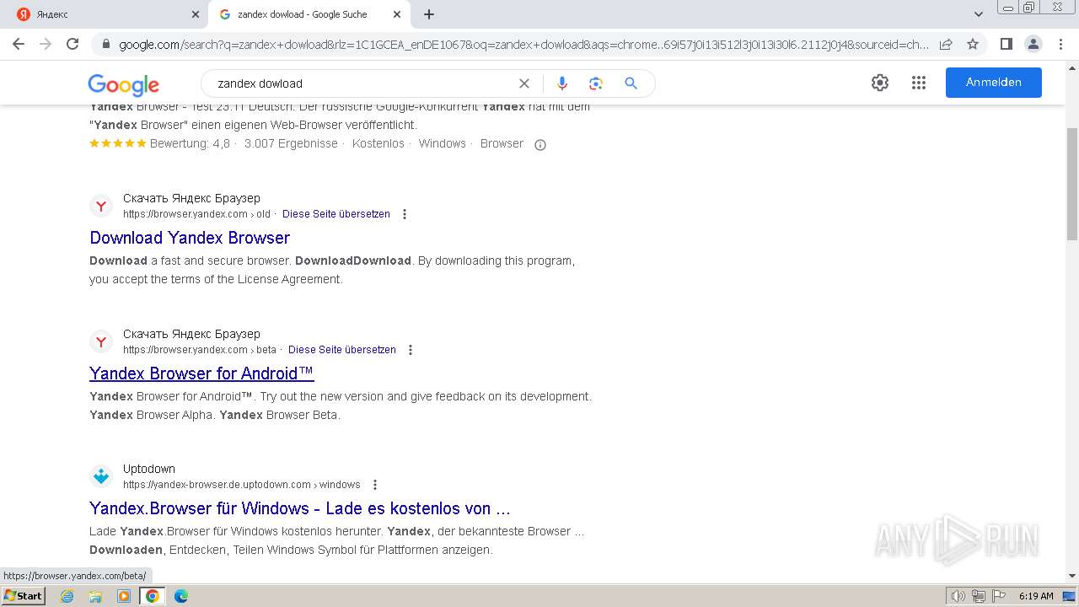Viewport: 1079px width, 607px height.
Task: Click Yandex favicon of old result
Action: (x=101, y=206)
